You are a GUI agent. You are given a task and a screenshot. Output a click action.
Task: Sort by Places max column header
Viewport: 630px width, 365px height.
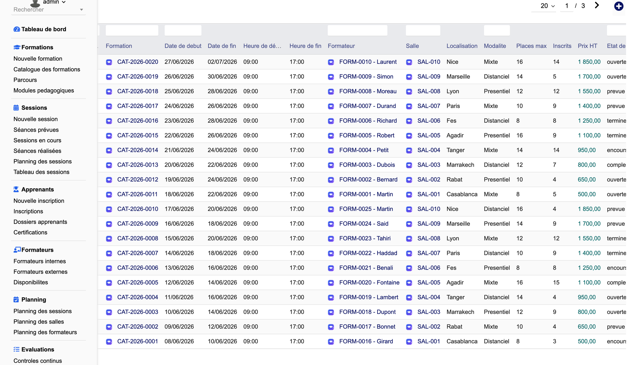click(531, 46)
